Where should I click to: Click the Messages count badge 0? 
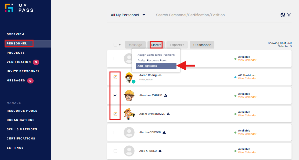(x=30, y=81)
